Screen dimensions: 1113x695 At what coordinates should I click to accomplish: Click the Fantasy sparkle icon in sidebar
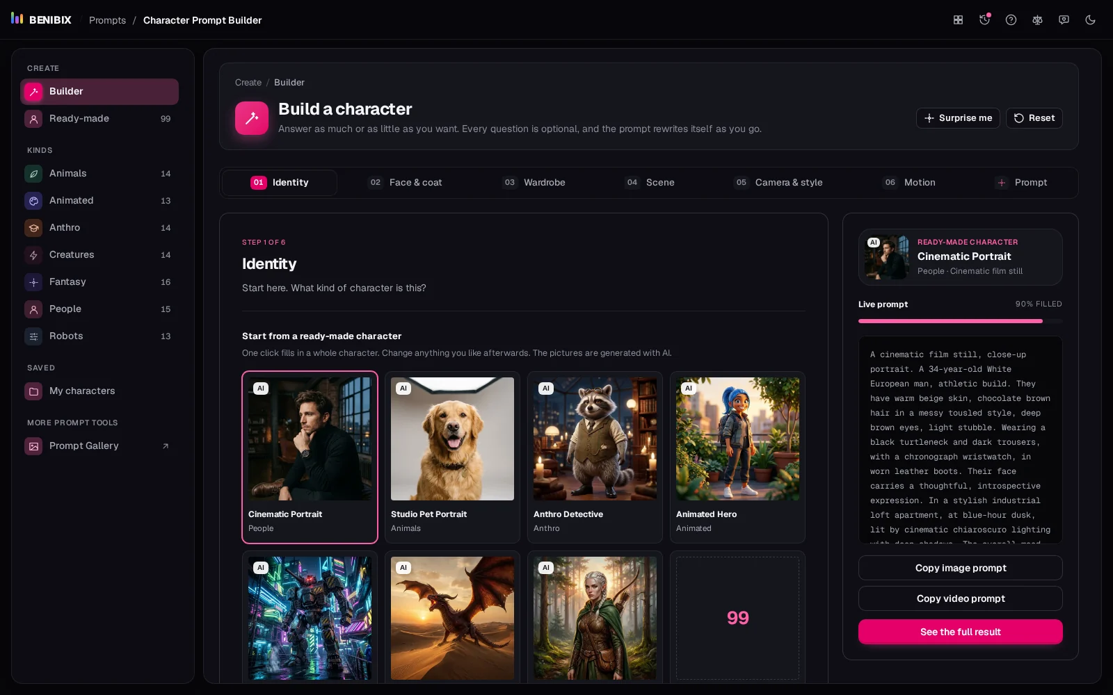[x=33, y=282]
